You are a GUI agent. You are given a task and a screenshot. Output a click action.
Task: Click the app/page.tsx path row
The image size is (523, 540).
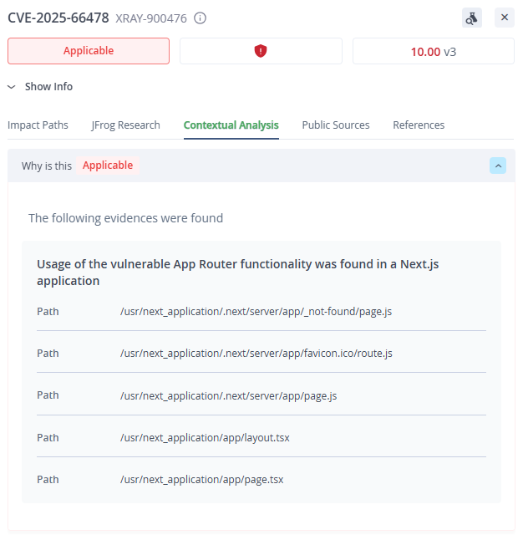201,479
